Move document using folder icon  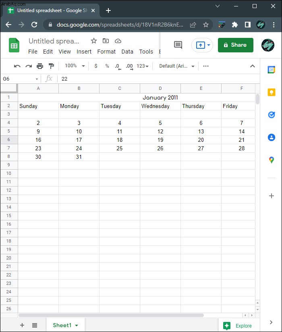[106, 41]
